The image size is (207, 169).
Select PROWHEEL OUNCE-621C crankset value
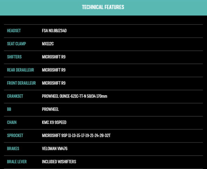click(x=74, y=96)
